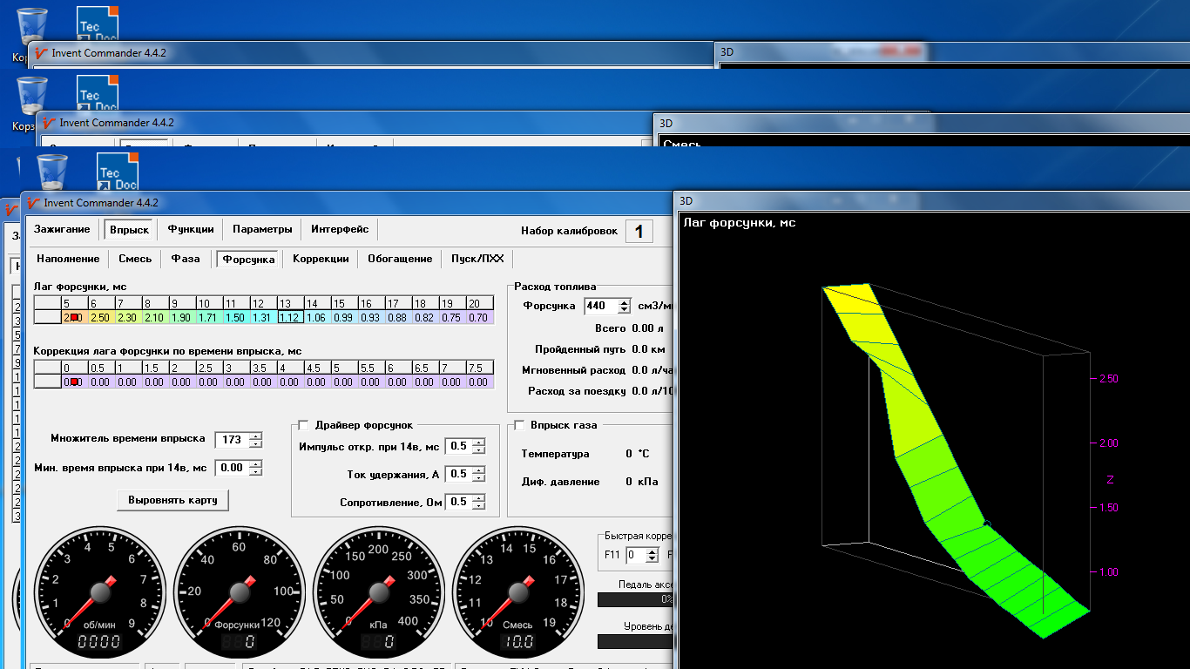Toggle the Впрыск газа checkbox

click(519, 425)
